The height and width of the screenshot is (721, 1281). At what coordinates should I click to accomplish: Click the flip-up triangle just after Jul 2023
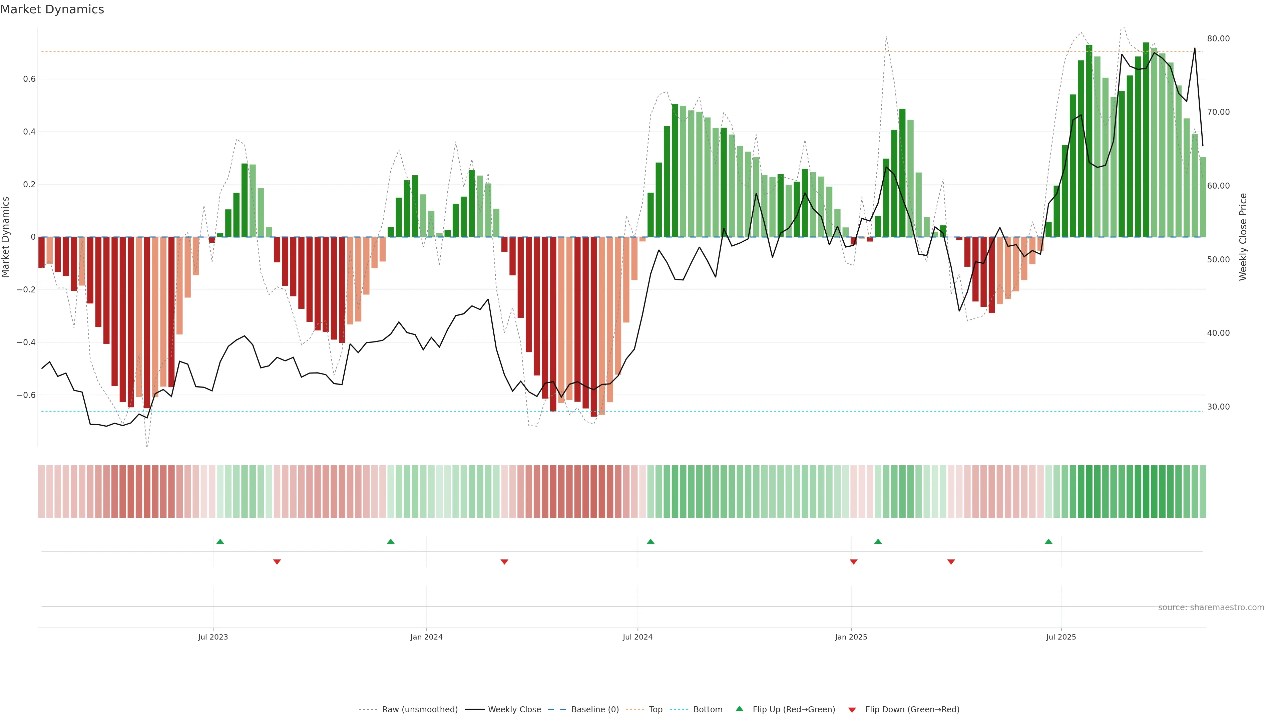(x=220, y=541)
